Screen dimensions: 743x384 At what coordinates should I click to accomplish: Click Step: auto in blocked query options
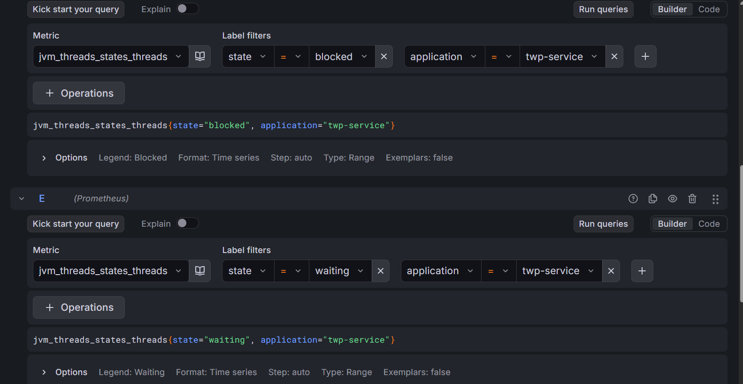click(291, 158)
